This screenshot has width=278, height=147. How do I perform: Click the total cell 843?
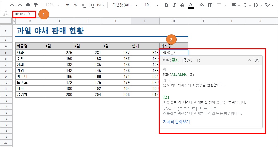pyautogui.click(x=145, y=53)
